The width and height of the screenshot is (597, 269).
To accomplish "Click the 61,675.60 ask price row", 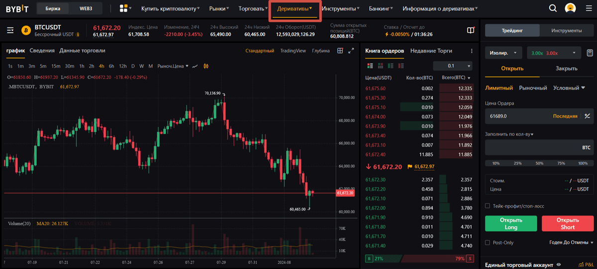I will [x=419, y=88].
